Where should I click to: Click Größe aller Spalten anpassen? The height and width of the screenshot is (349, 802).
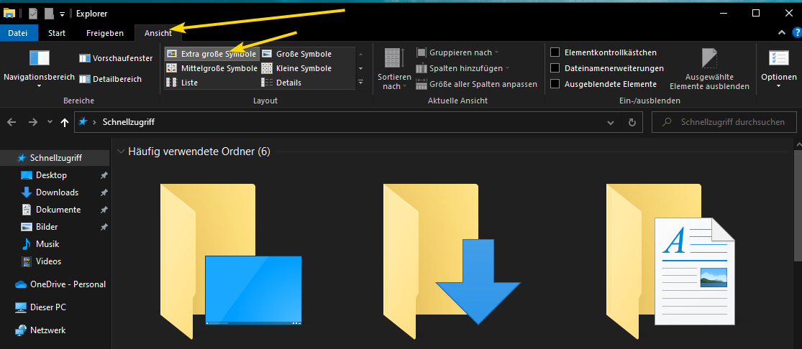(x=476, y=84)
